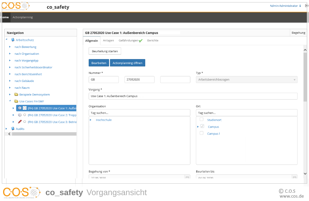Viewport: 309px width, 201px height.
Task: Click the Organisation Tag suchen search field
Action: [x=139, y=113]
